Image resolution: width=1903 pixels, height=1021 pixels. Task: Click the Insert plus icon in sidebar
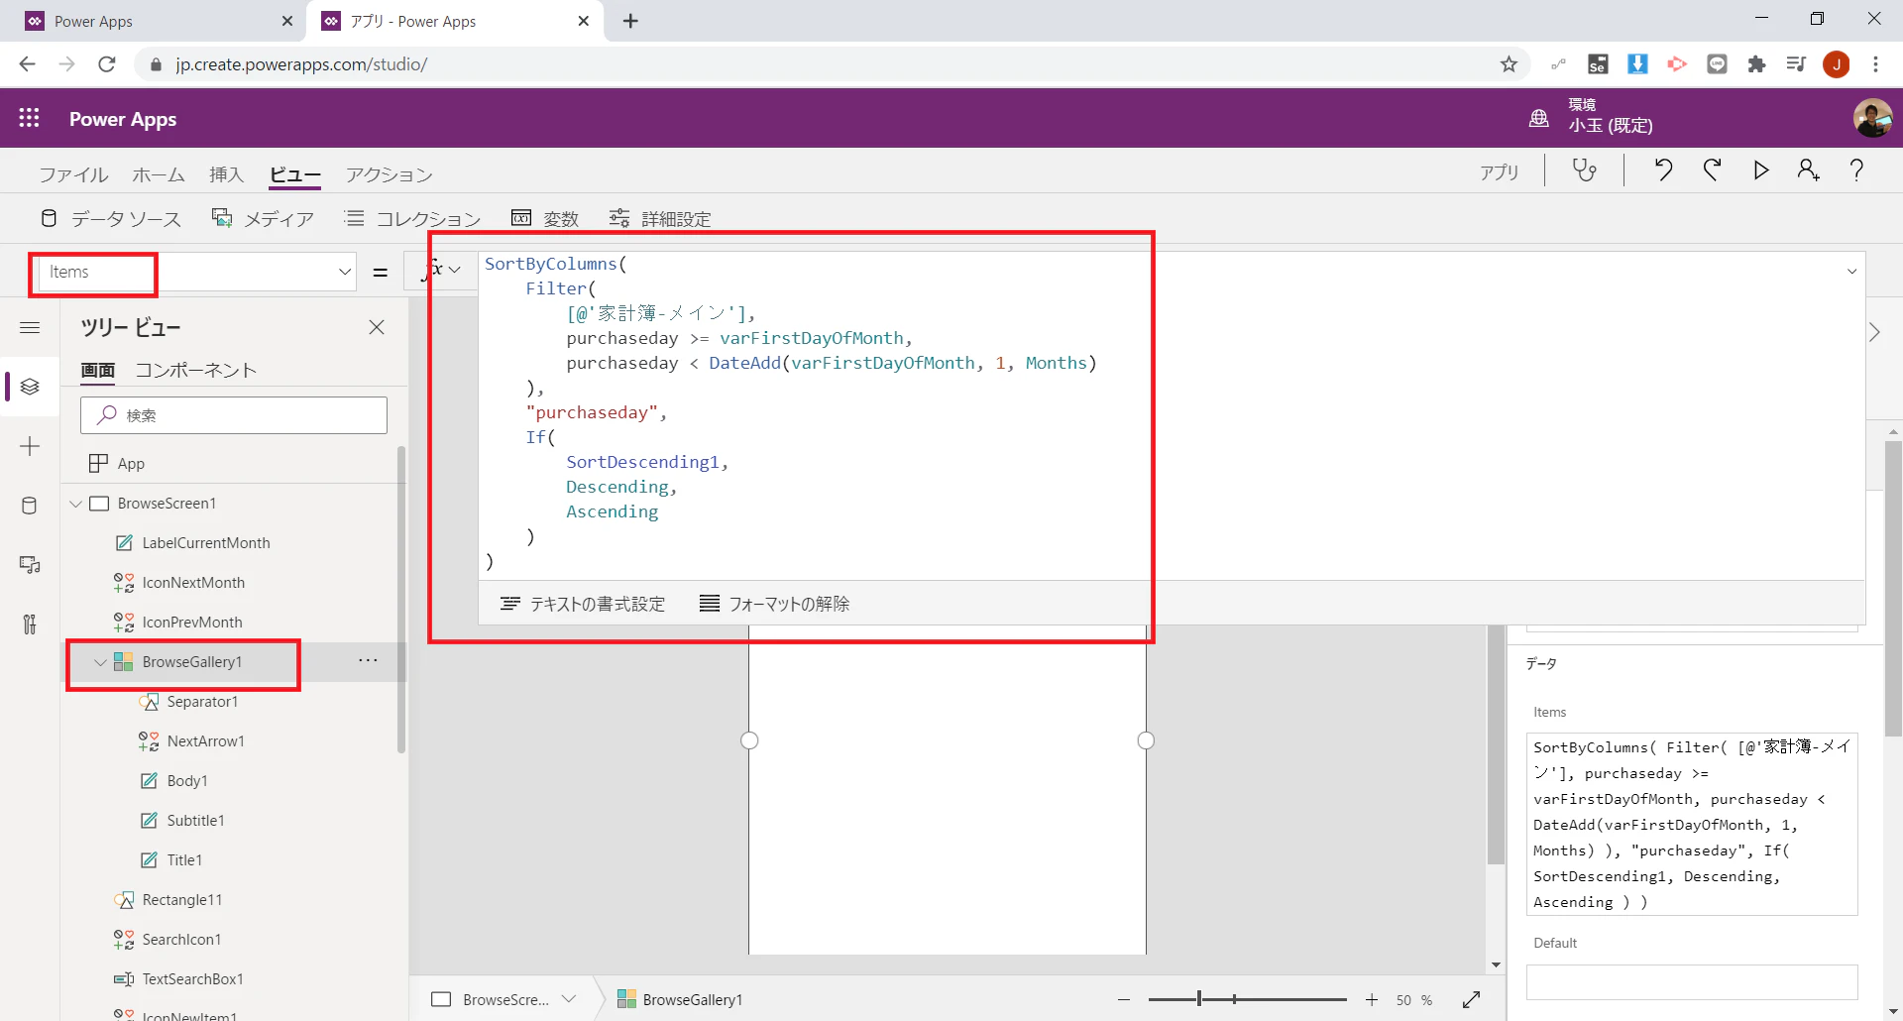pos(30,446)
